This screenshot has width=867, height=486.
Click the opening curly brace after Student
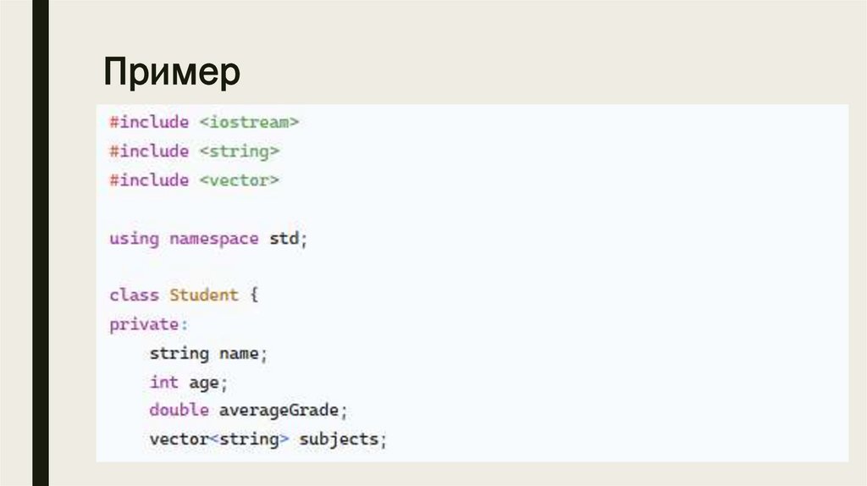click(x=253, y=295)
